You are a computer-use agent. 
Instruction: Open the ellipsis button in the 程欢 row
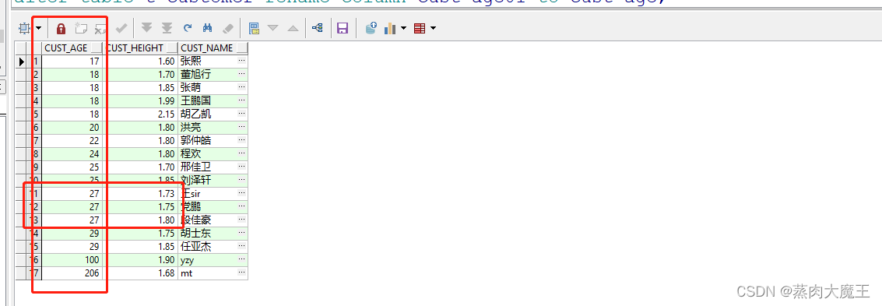tap(242, 153)
